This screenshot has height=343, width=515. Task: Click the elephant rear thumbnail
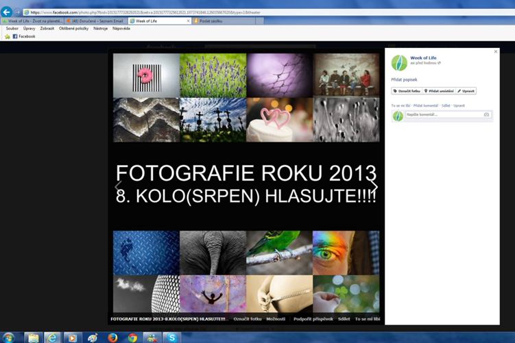click(x=213, y=253)
